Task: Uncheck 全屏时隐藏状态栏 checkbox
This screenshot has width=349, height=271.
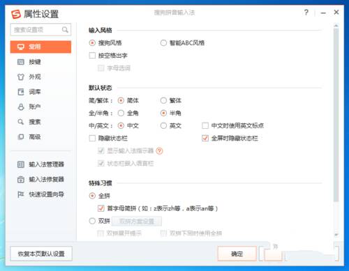Action: point(205,139)
